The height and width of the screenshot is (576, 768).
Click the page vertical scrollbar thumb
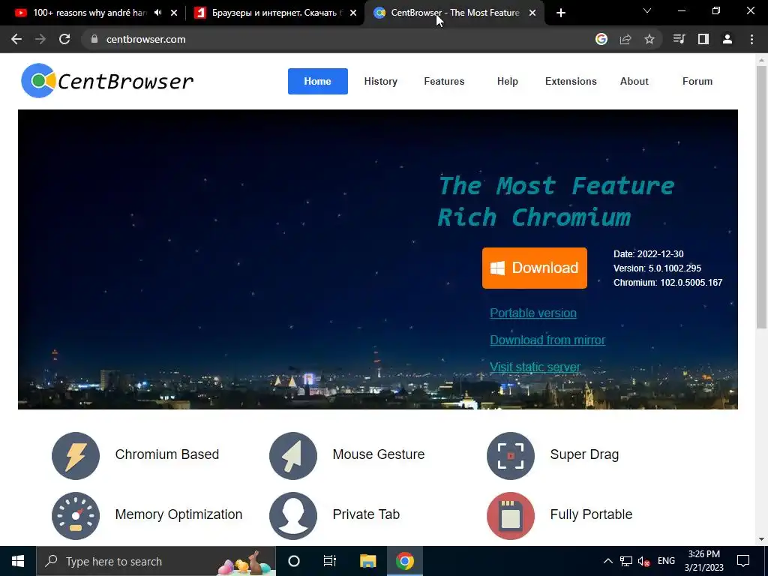tap(762, 197)
